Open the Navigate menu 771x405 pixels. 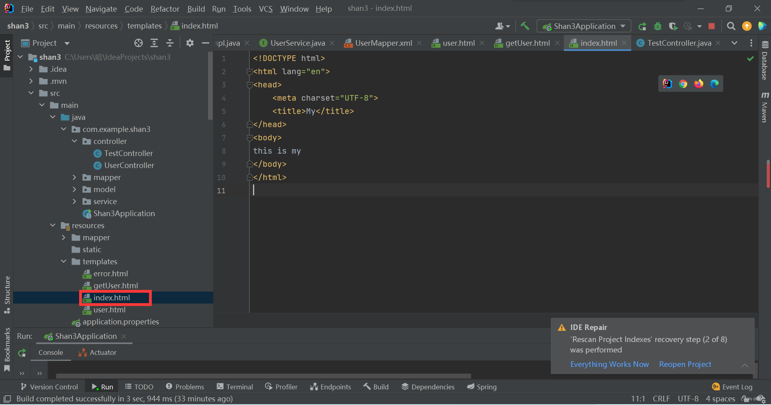coord(101,9)
